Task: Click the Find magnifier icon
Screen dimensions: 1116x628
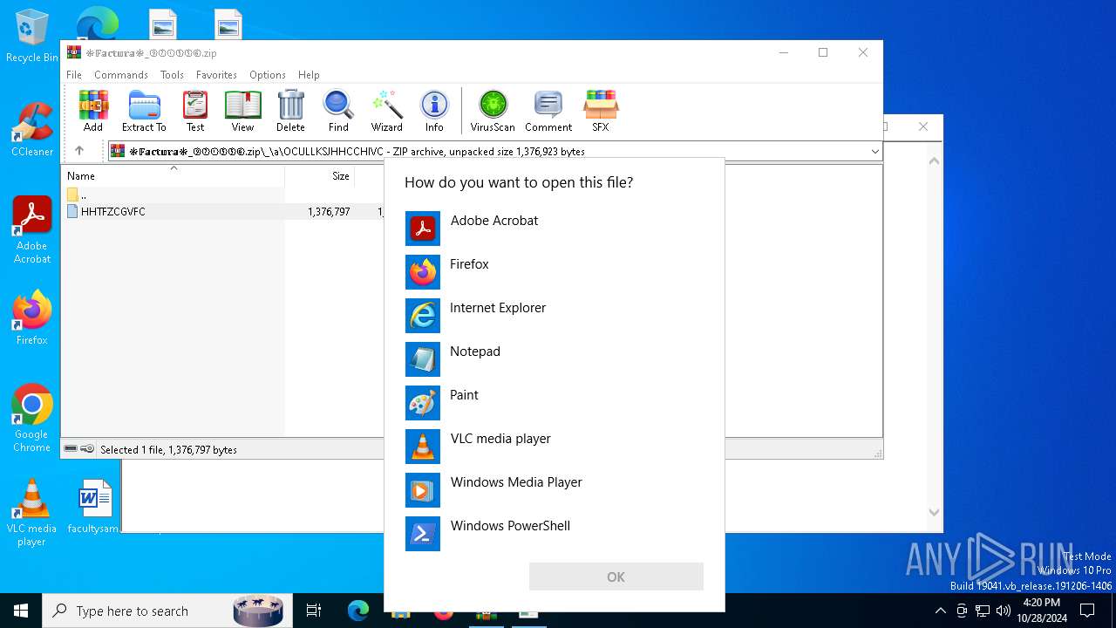Action: click(338, 111)
